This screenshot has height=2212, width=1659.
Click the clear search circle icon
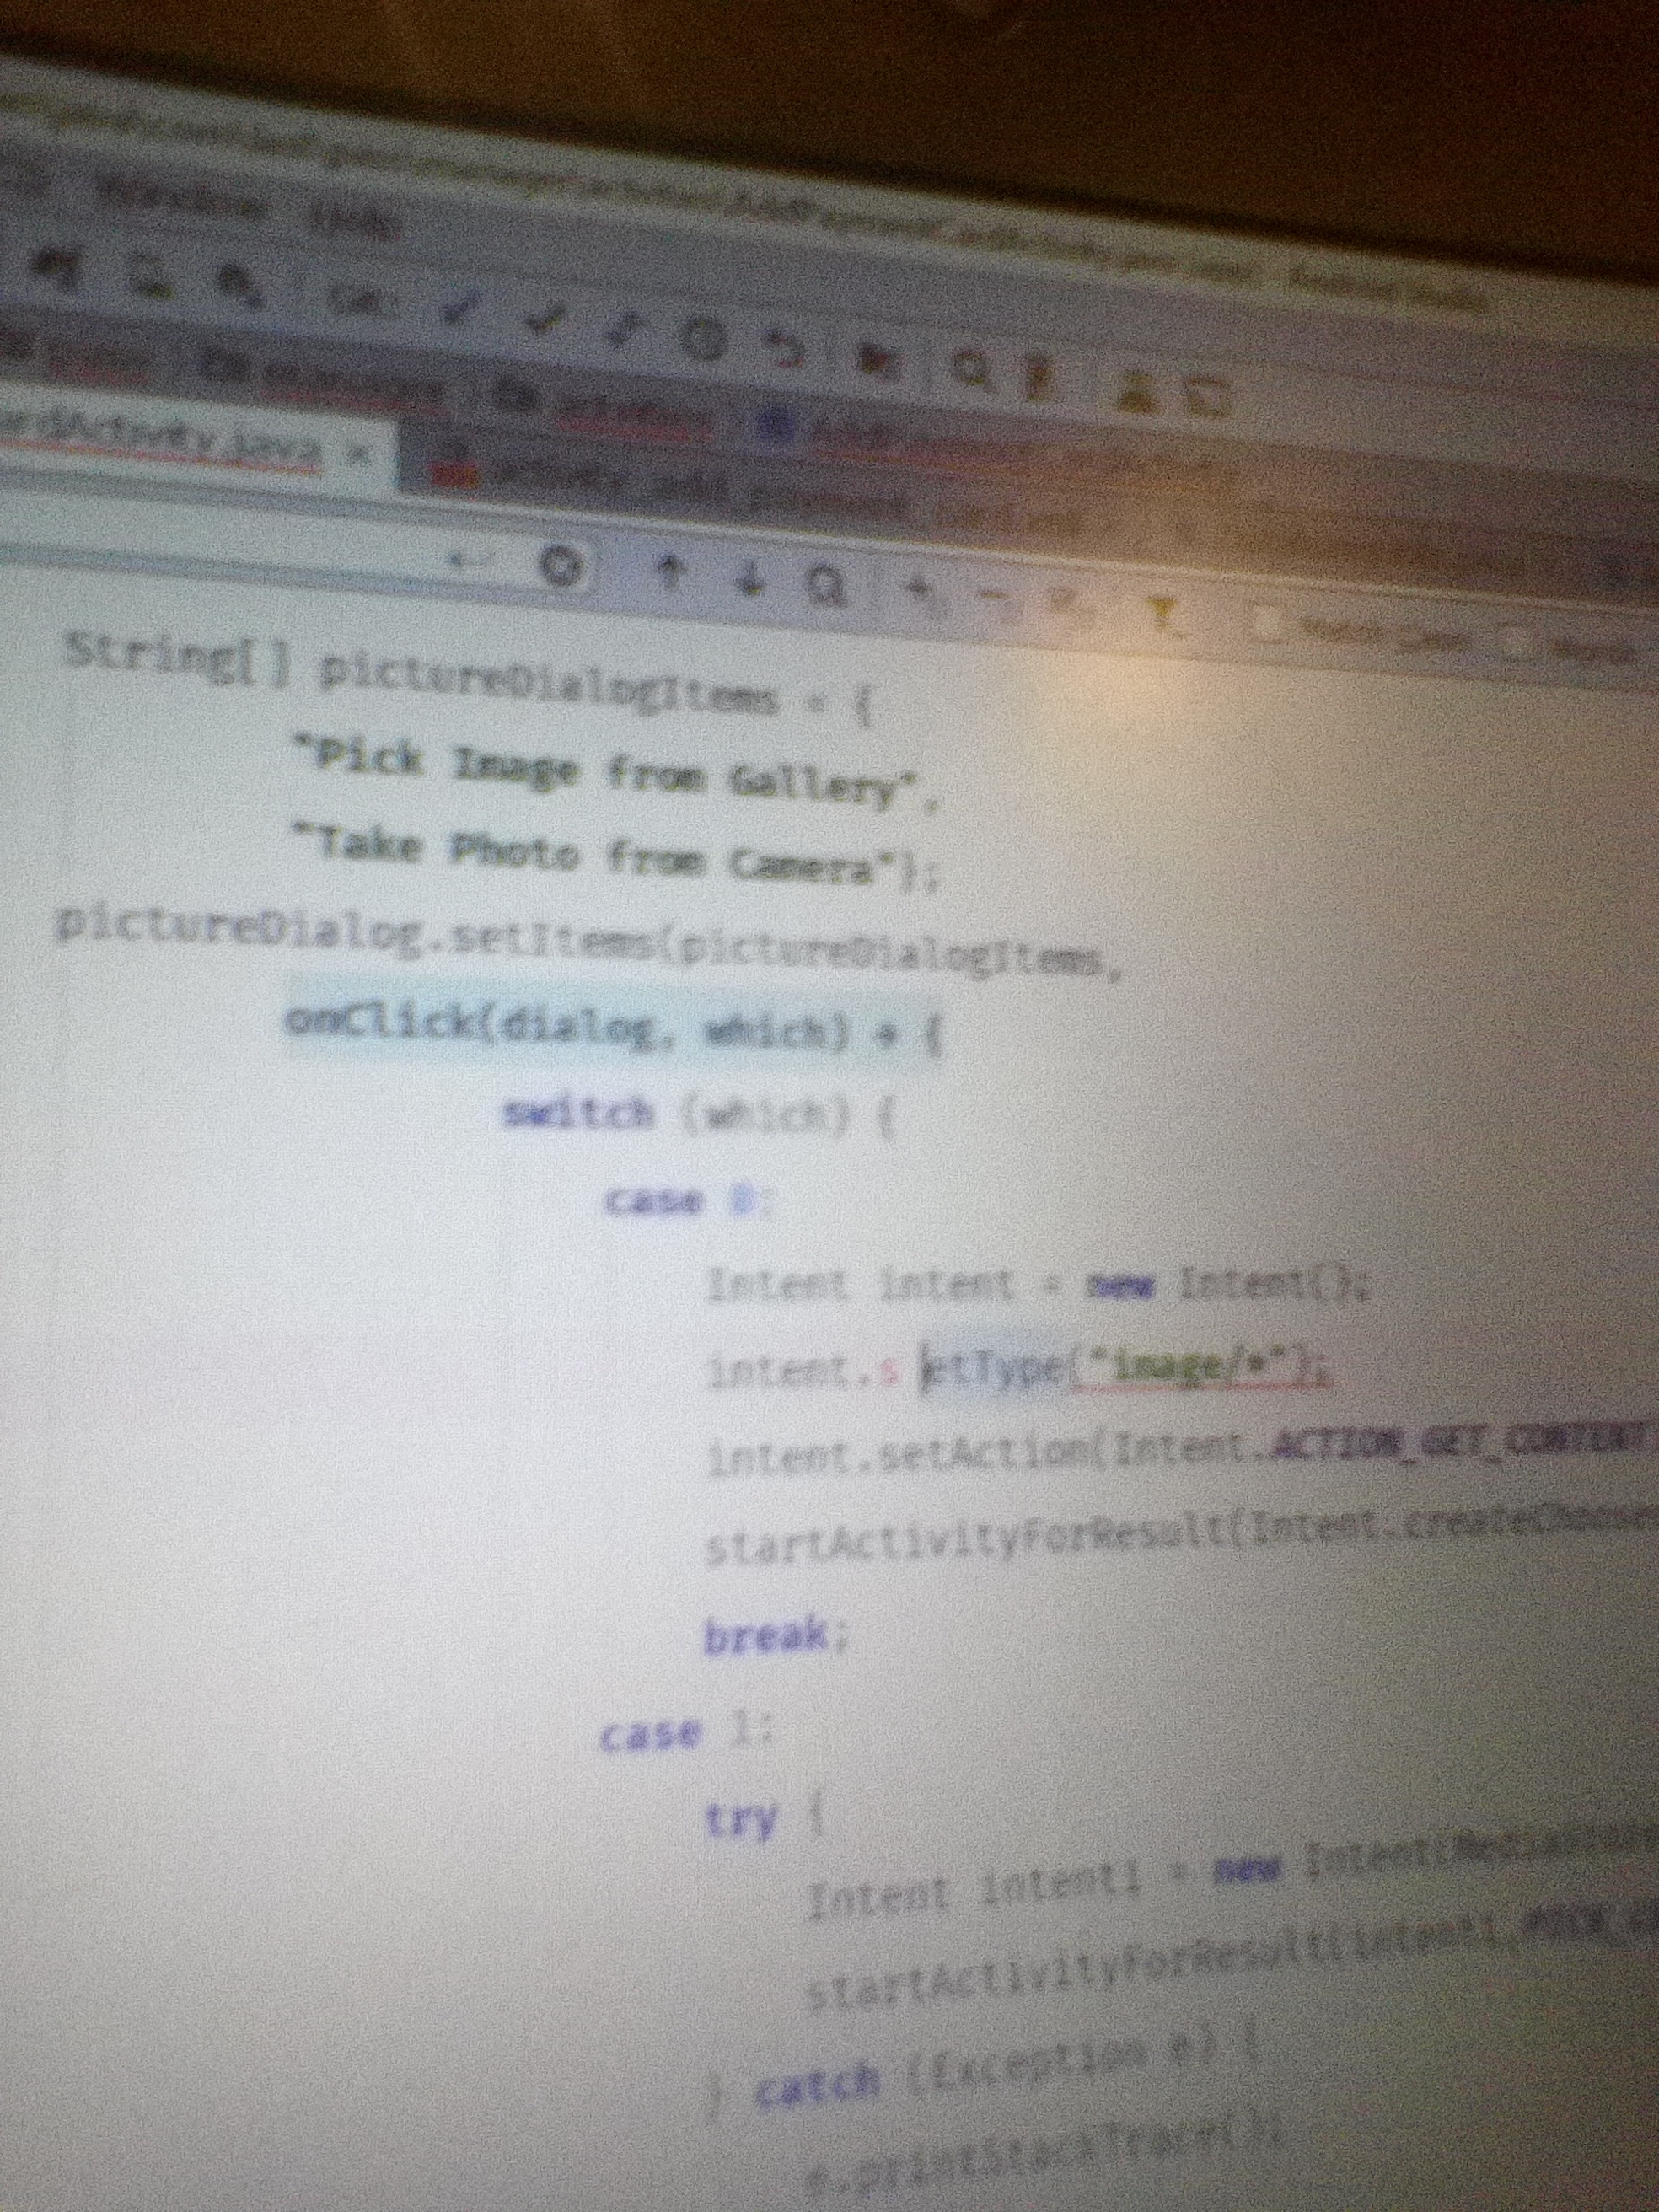(563, 567)
